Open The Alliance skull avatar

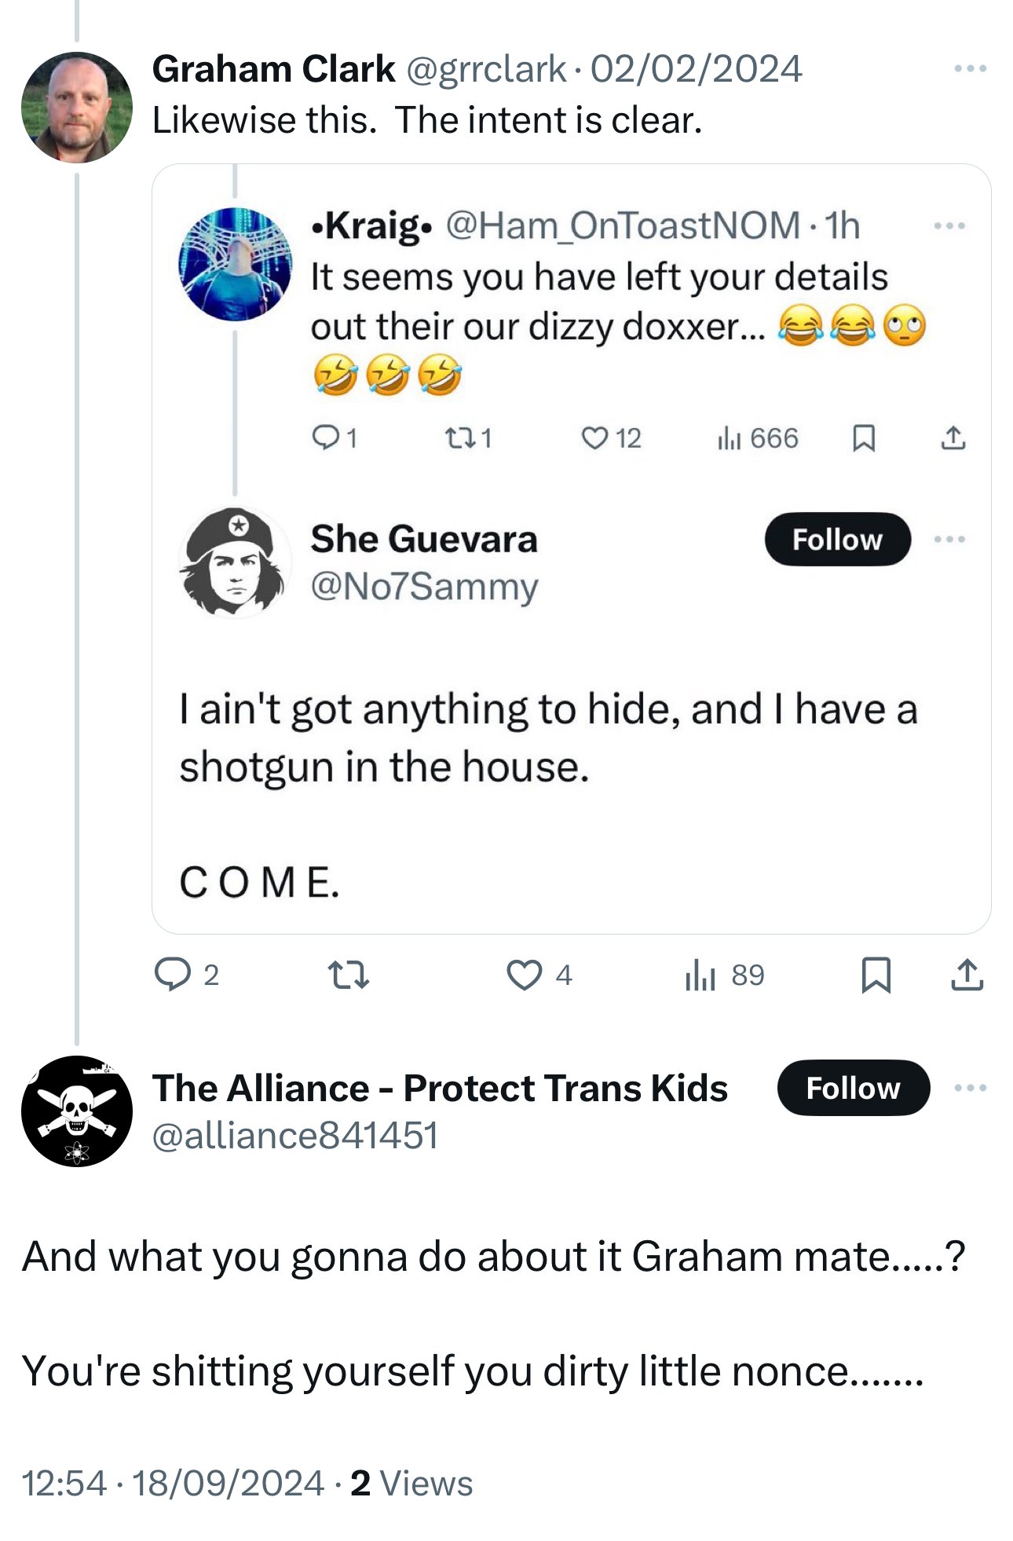(77, 1111)
